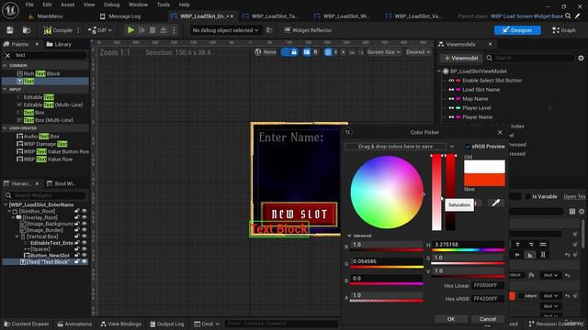Click the Hue value field 3.275158

coord(468,245)
